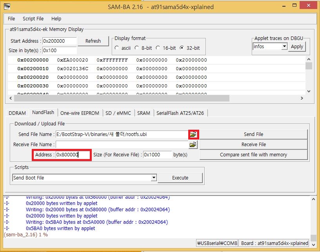Viewport: 320px width, 252px height.
Task: Switch to the SerialFlash AT25/AT26 tab
Action: tap(180, 113)
